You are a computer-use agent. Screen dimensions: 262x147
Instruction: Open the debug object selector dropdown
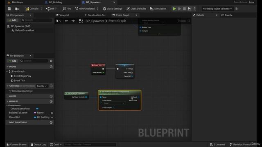217,9
